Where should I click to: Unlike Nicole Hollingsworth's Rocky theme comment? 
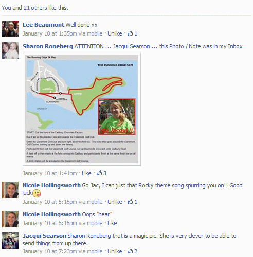115,202
